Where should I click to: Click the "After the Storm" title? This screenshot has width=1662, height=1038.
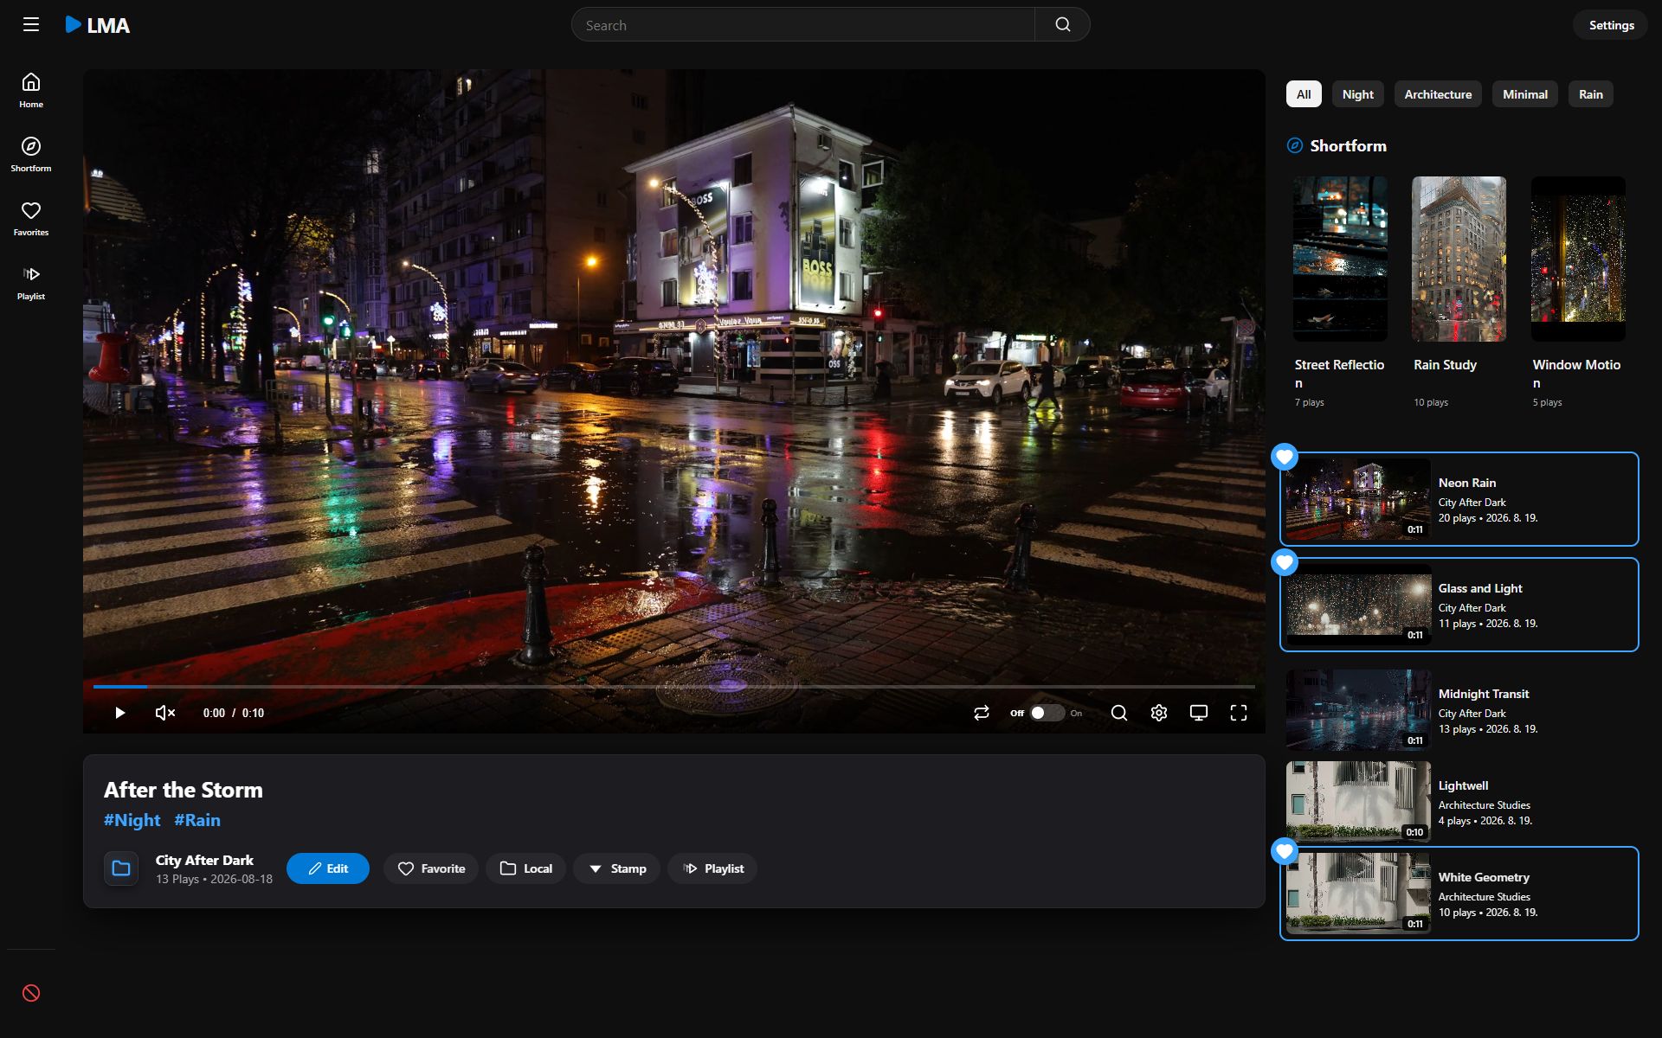pos(183,790)
